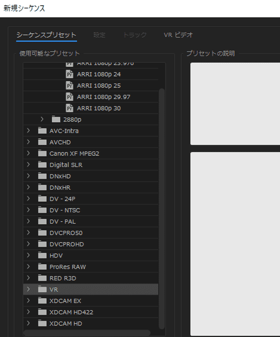Click the DV - PAL folder icon
This screenshot has height=337, width=280.
pyautogui.click(x=42, y=222)
